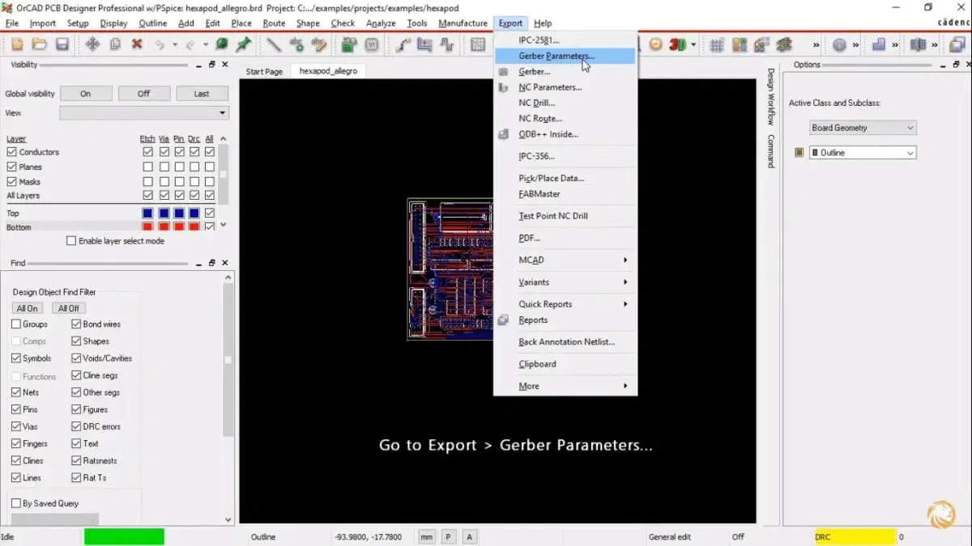The width and height of the screenshot is (972, 546).
Task: Select the Add Line tool
Action: (273, 44)
